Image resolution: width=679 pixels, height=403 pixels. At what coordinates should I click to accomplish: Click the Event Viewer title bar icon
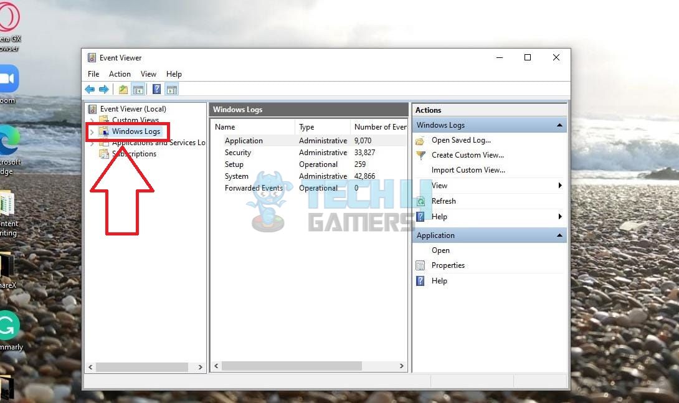pos(92,57)
